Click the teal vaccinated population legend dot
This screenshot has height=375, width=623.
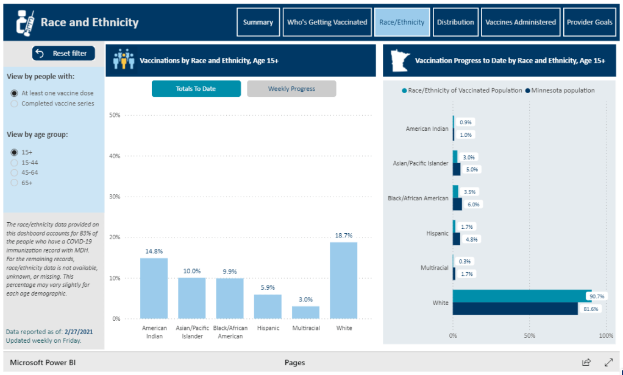[404, 91]
